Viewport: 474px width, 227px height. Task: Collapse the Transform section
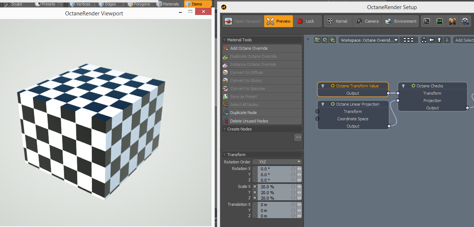[x=224, y=155]
